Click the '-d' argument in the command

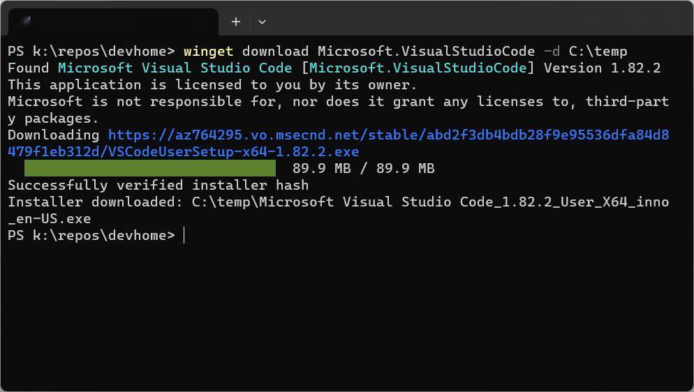tap(552, 51)
